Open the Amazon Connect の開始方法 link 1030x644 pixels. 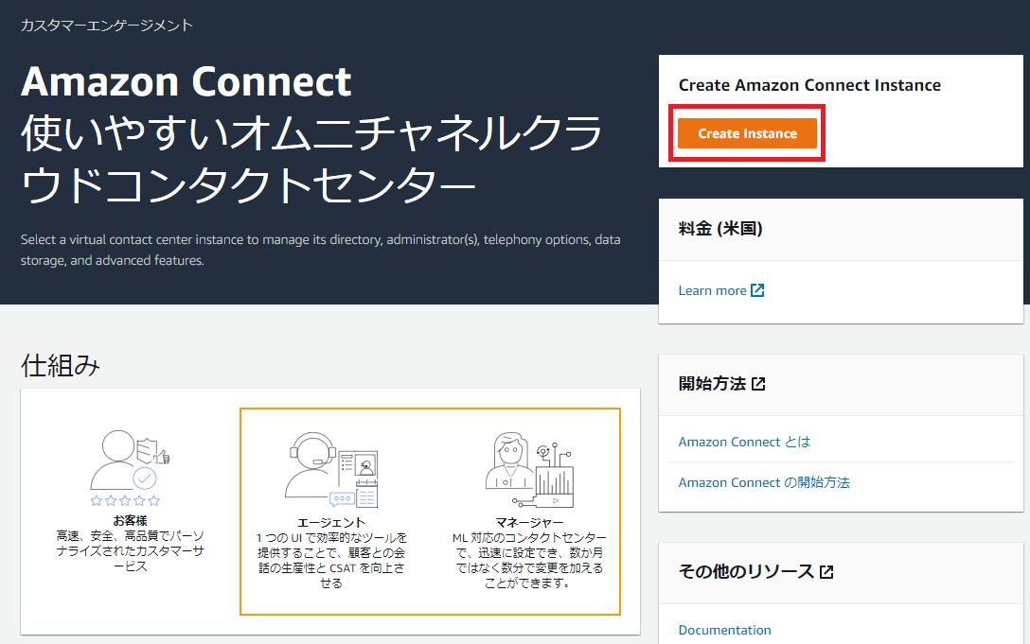pos(764,482)
